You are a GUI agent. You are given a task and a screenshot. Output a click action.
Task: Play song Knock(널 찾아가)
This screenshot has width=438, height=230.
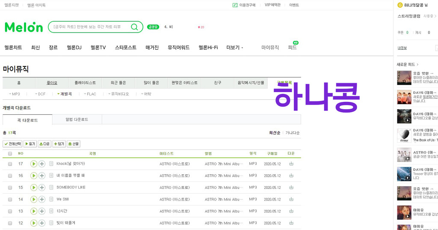point(33,164)
